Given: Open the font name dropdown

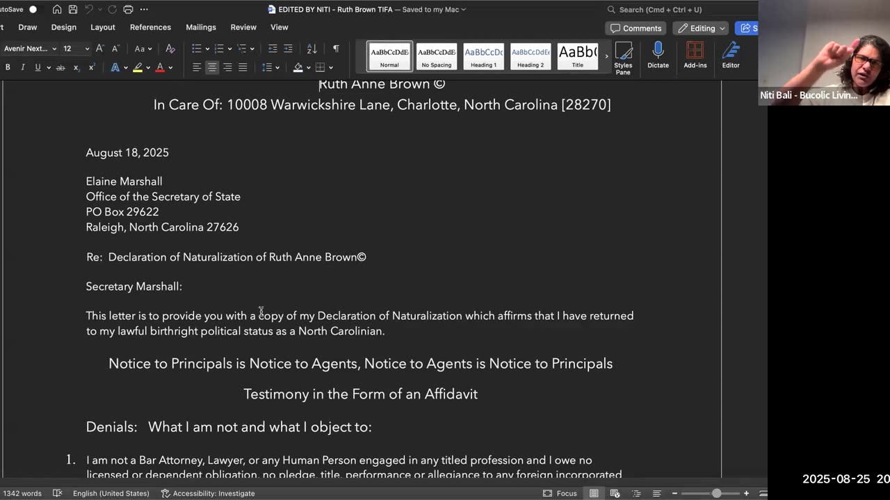Looking at the screenshot, I should tap(54, 49).
